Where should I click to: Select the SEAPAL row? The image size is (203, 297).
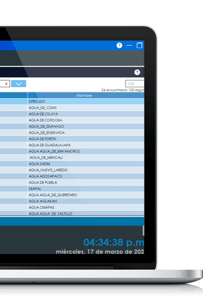[72, 189]
